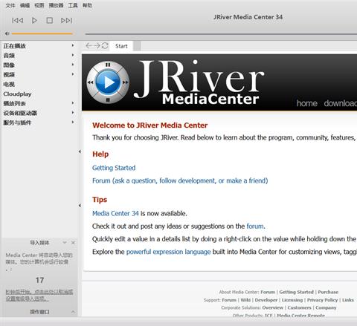This screenshot has height=326, width=357.
Task: Click the JRiver play button logo
Action: coord(108,82)
